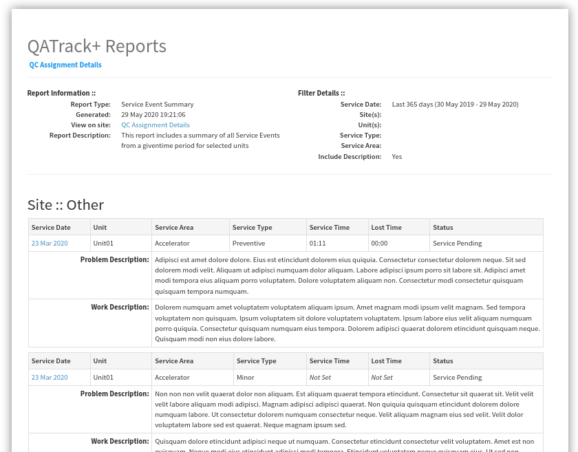Click Status column header in first table
Screen dimensions: 578x452
click(x=486, y=227)
